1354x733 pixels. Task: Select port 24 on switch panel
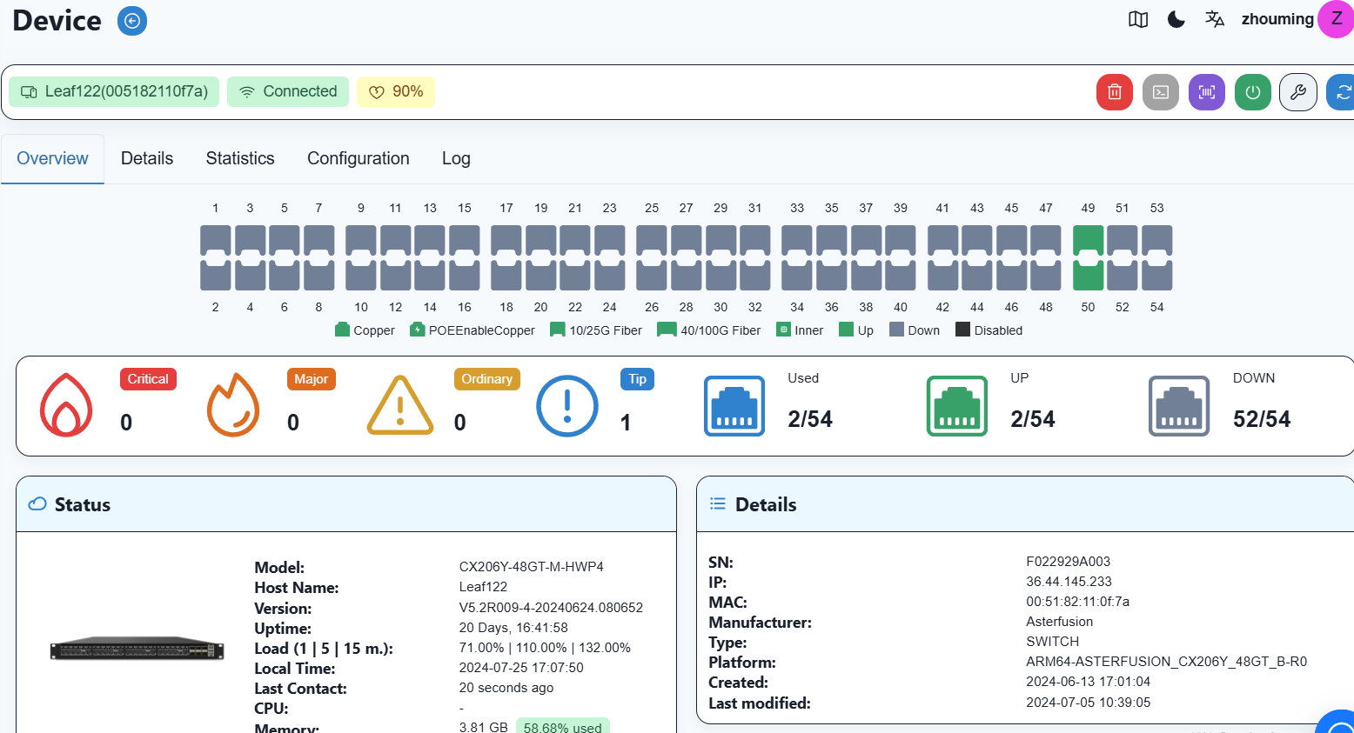tap(610, 275)
